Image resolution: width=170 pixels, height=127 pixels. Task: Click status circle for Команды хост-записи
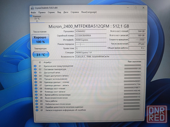pos(36,92)
